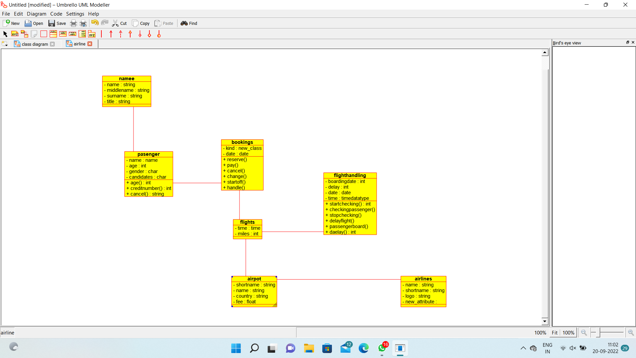636x358 pixels.
Task: Select the Package tool icon
Action: click(92, 34)
